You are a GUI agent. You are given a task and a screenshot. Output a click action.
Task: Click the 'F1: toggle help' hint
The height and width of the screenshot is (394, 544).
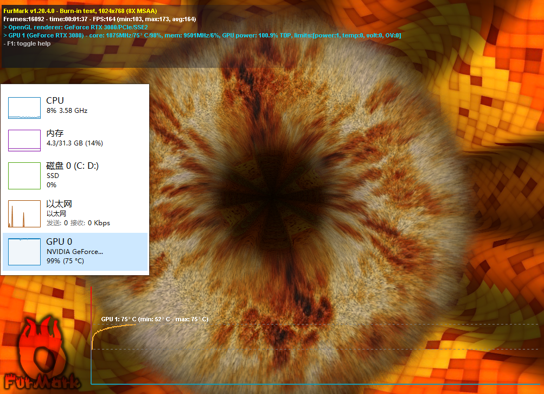[27, 43]
